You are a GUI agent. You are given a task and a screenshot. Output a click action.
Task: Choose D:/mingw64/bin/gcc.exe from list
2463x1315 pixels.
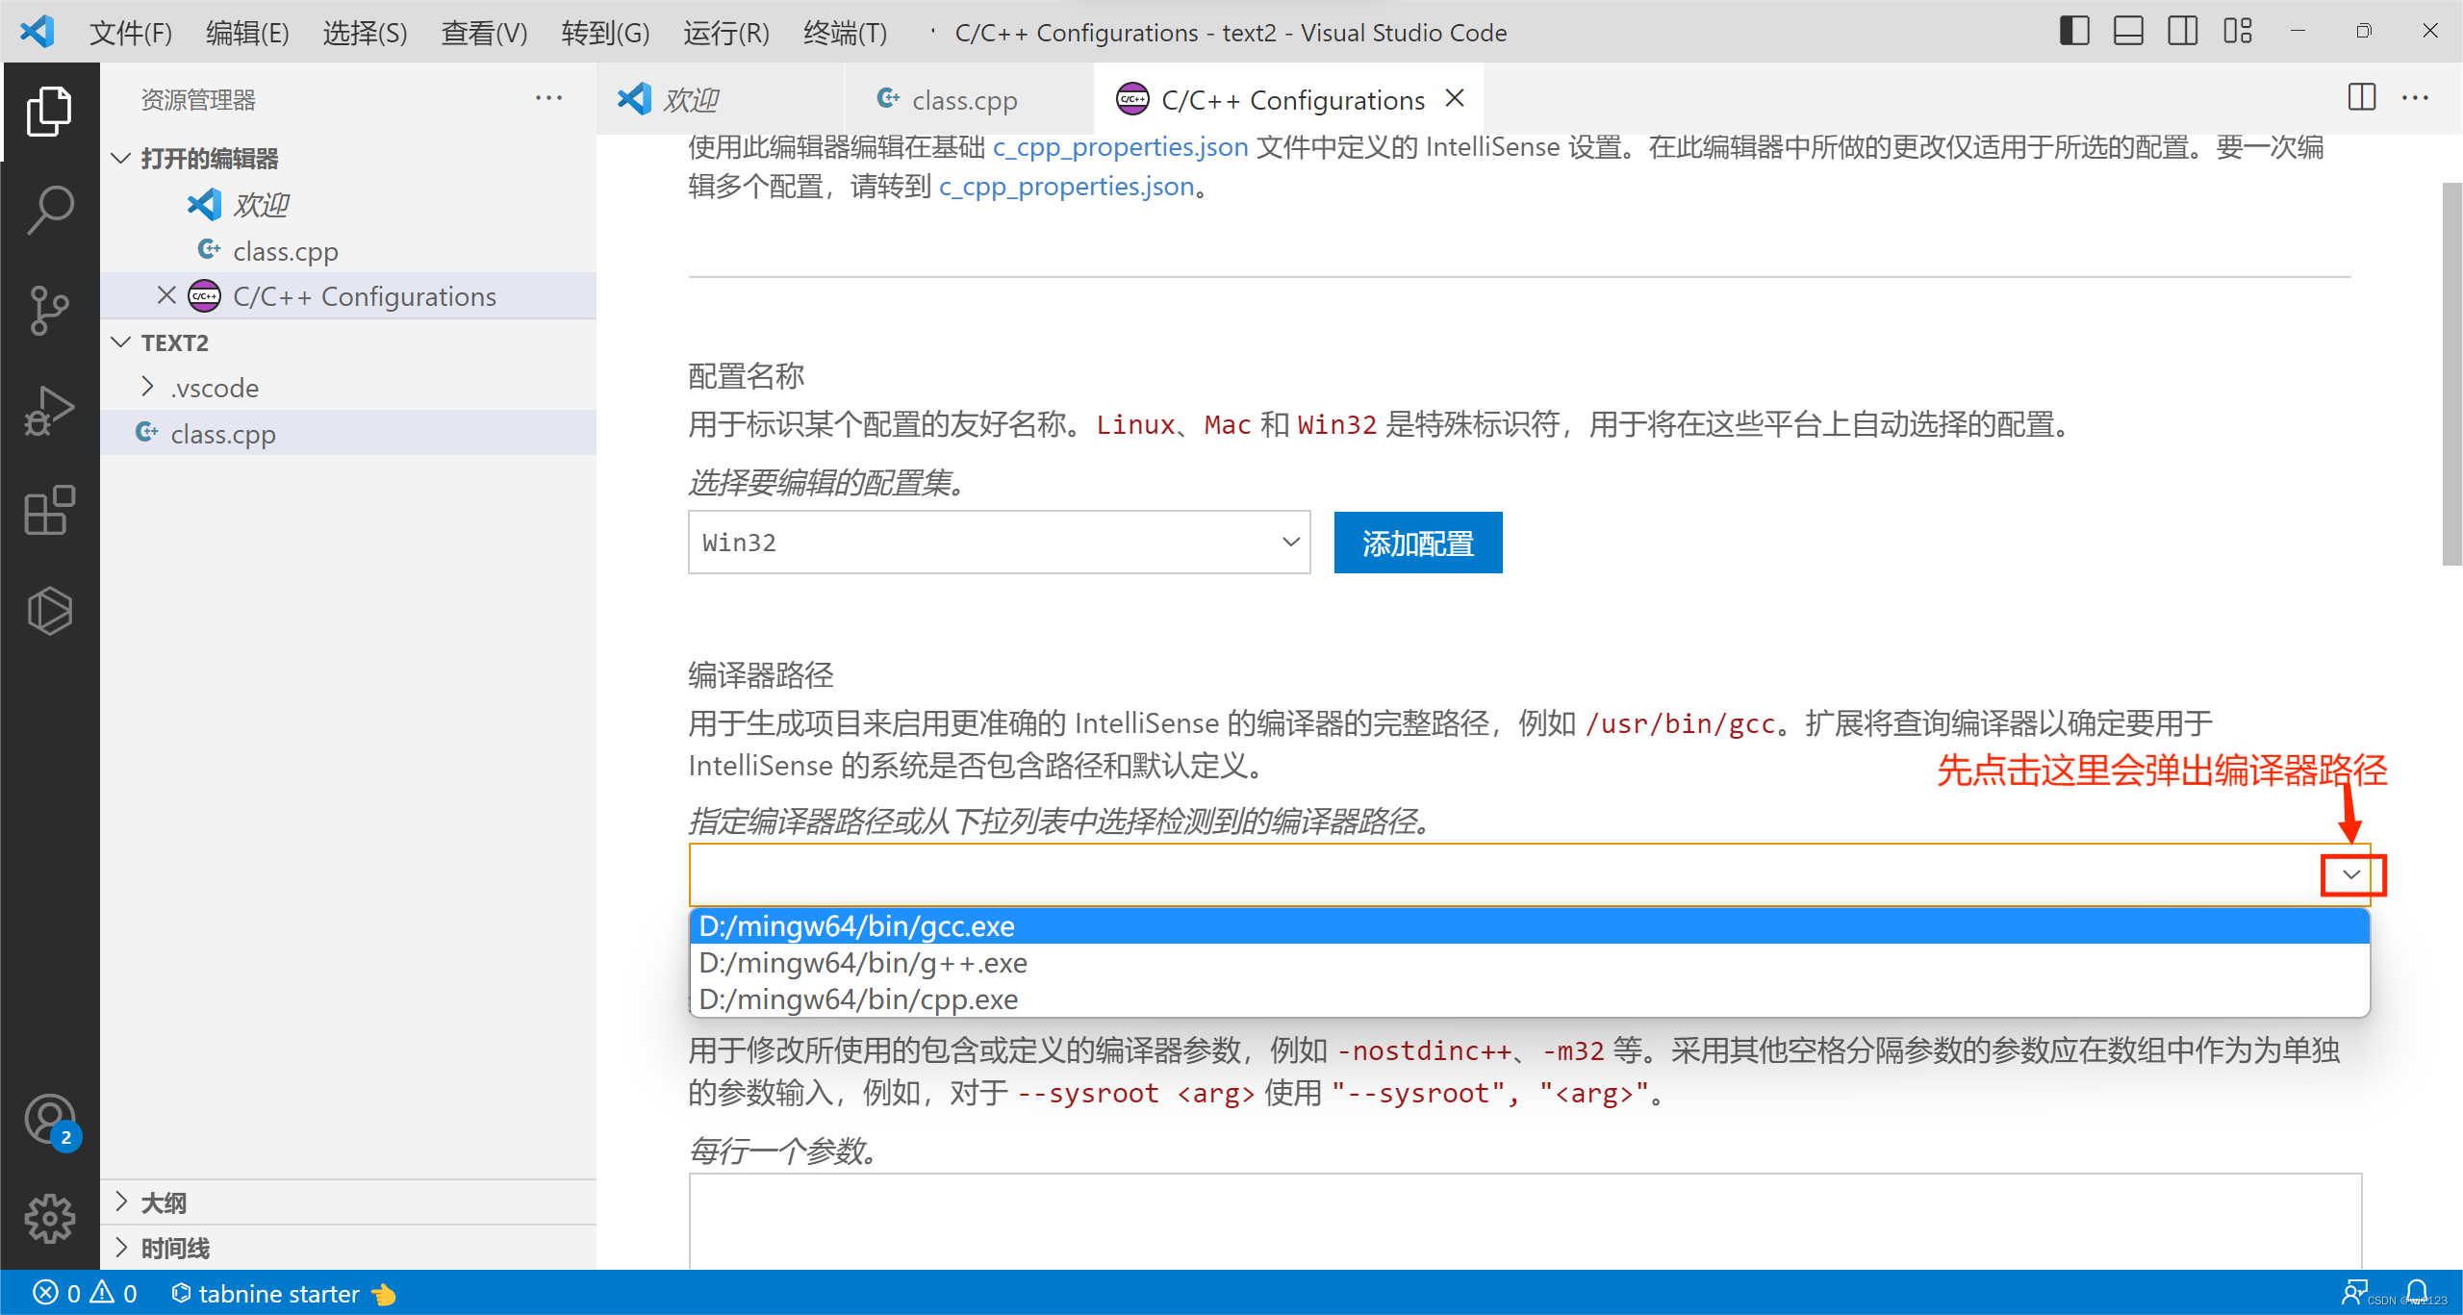(1530, 925)
